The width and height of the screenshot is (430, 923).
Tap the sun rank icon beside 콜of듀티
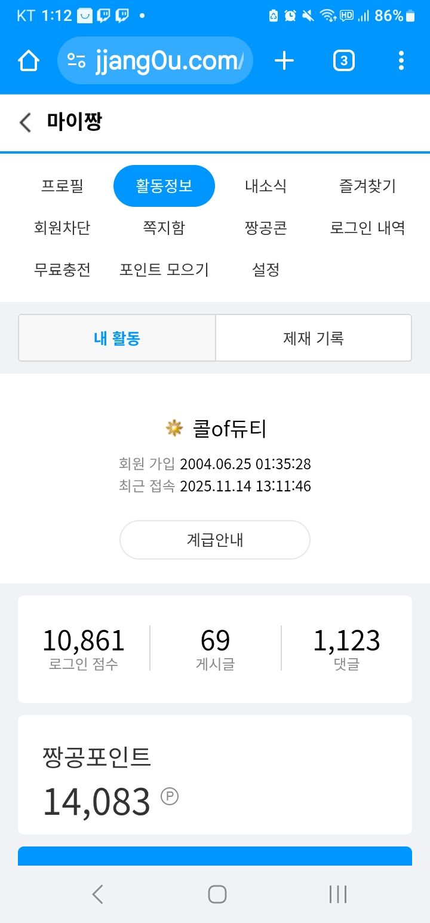[174, 428]
